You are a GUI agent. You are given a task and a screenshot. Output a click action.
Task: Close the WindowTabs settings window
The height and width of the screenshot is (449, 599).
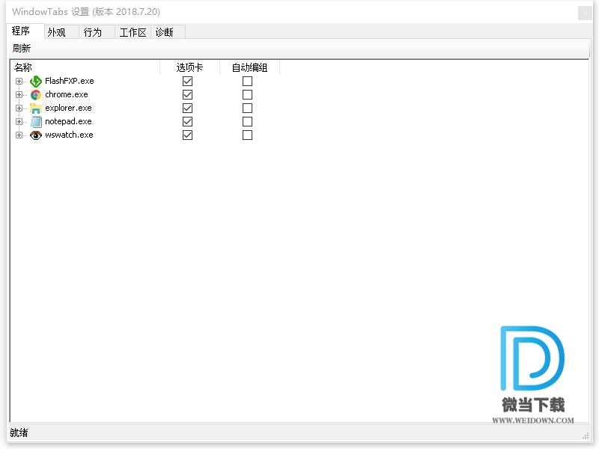pyautogui.click(x=585, y=13)
